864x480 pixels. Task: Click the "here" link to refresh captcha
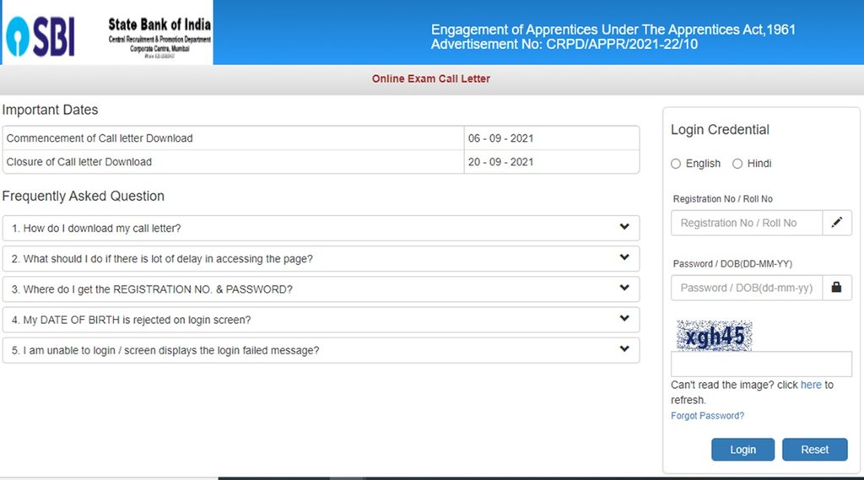point(811,385)
